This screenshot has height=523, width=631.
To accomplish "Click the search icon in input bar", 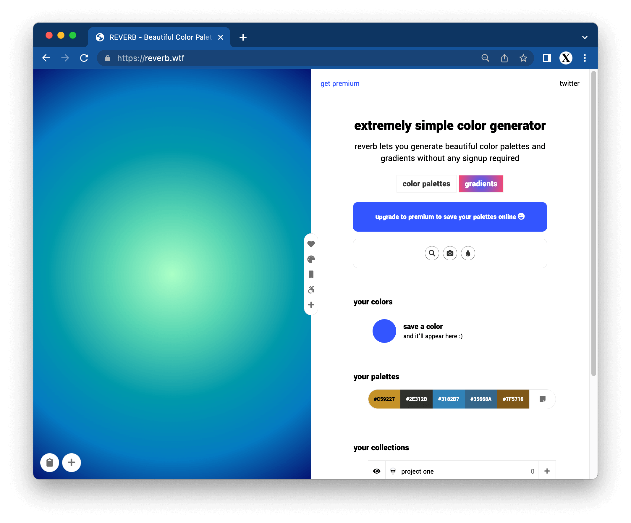I will pyautogui.click(x=432, y=254).
